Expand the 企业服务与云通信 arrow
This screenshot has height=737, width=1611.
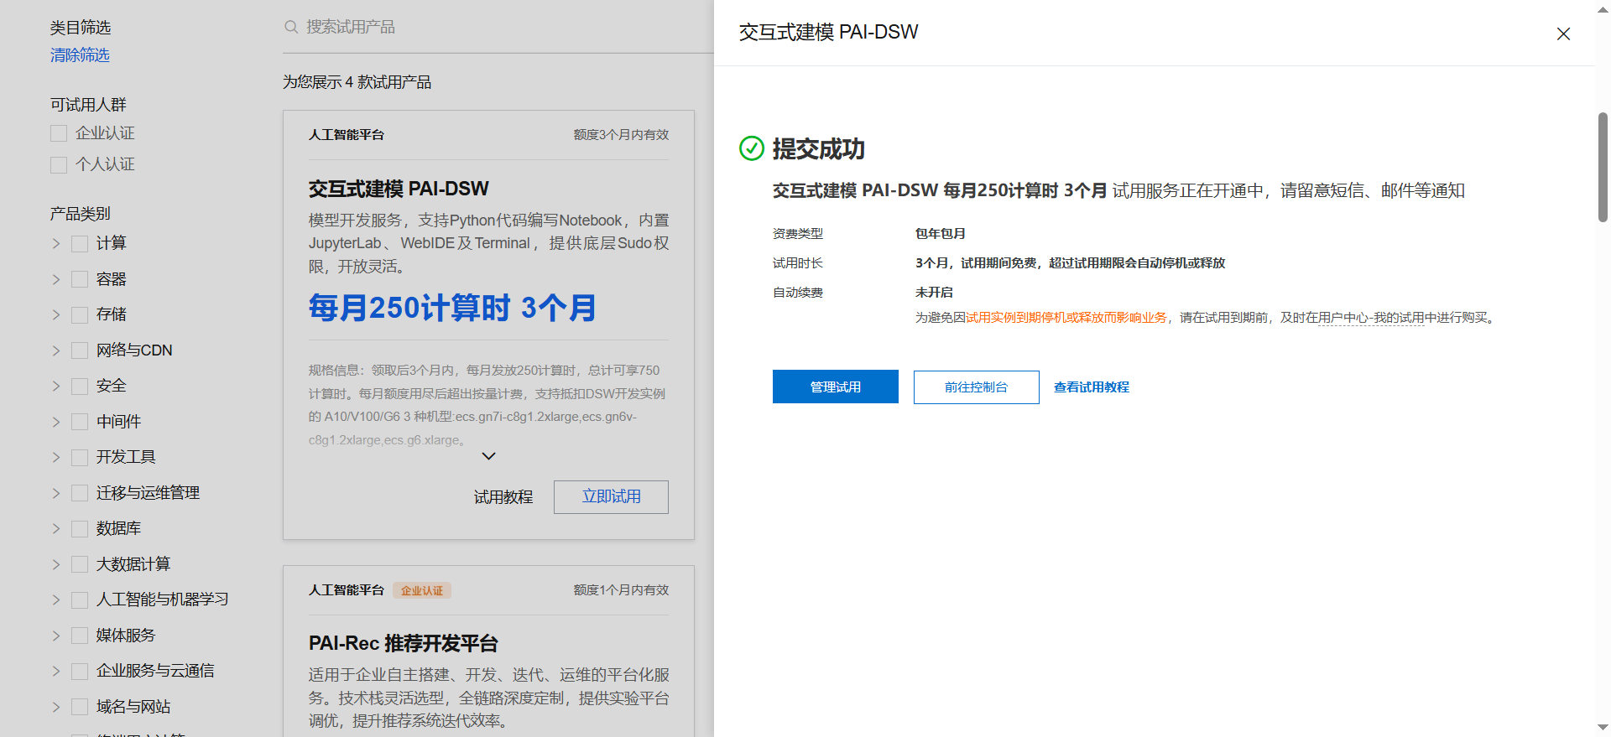coord(56,671)
